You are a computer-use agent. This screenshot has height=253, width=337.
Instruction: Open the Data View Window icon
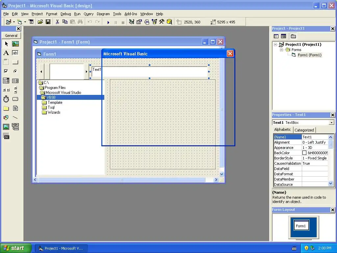pyautogui.click(x=169, y=22)
